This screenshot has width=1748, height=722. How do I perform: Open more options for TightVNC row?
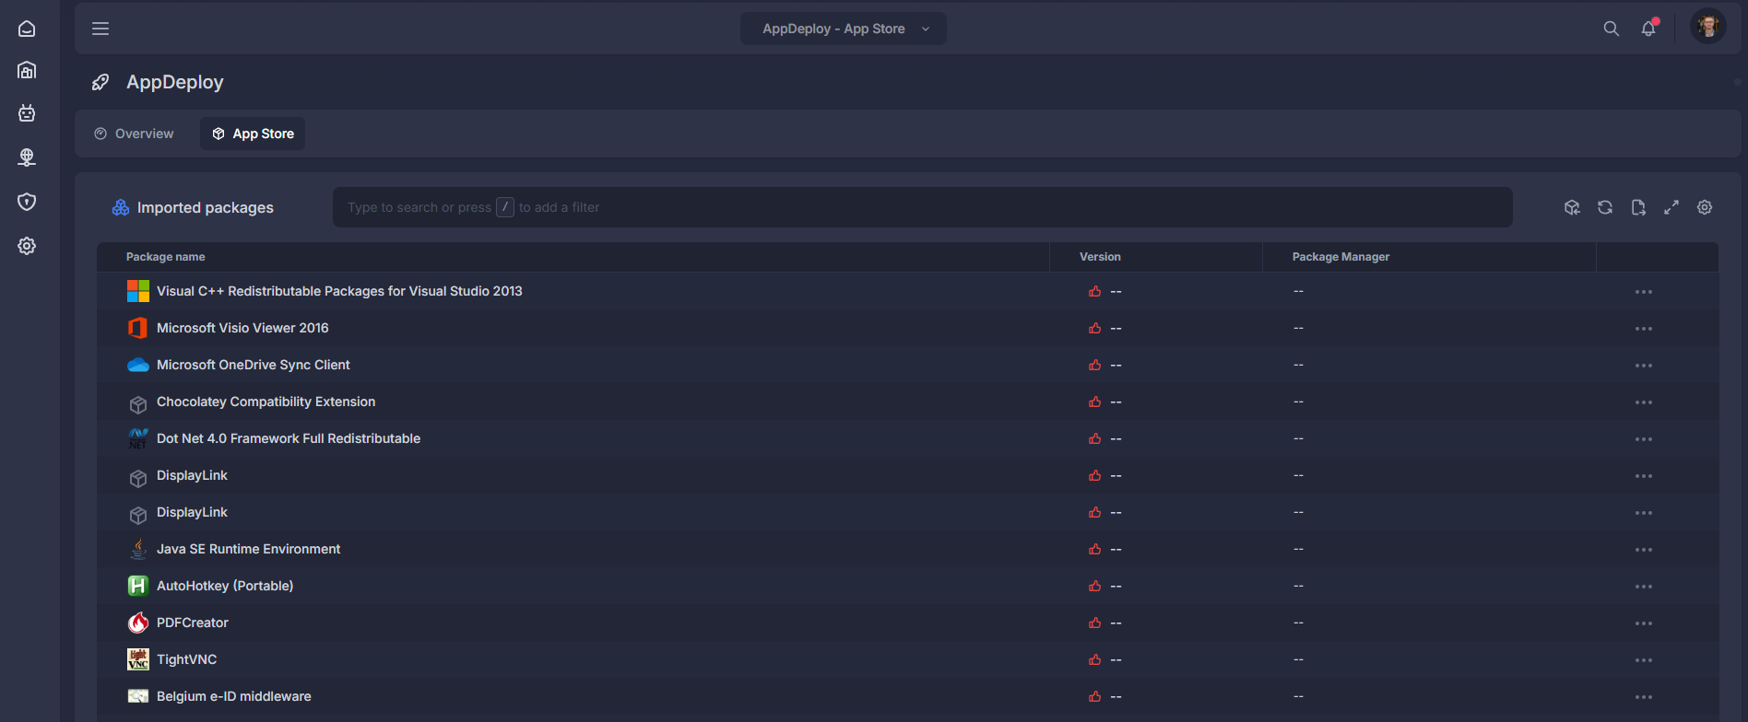[1643, 660]
